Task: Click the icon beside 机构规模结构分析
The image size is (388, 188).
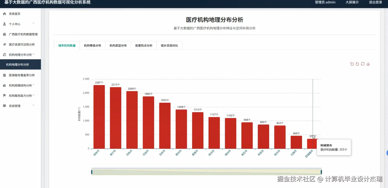Action: pos(4,85)
